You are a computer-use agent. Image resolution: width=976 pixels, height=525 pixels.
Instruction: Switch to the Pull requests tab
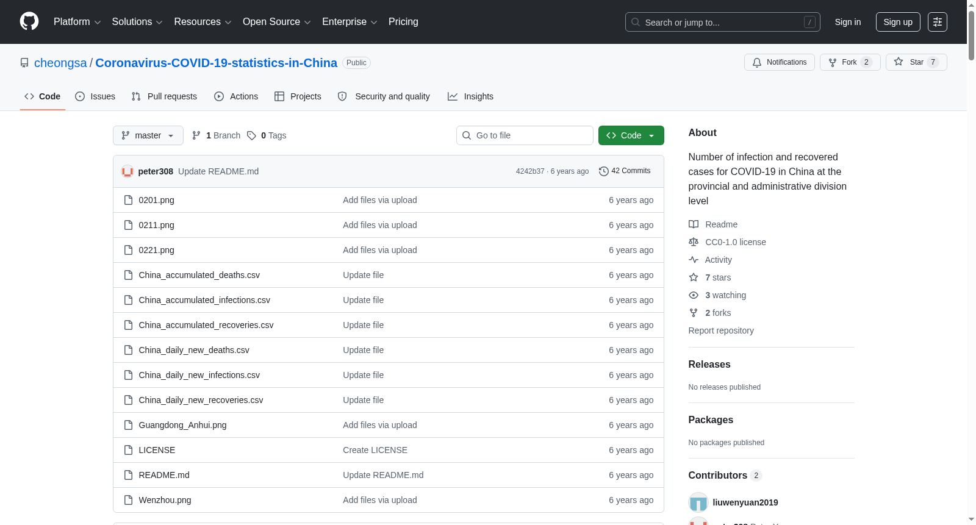(164, 96)
